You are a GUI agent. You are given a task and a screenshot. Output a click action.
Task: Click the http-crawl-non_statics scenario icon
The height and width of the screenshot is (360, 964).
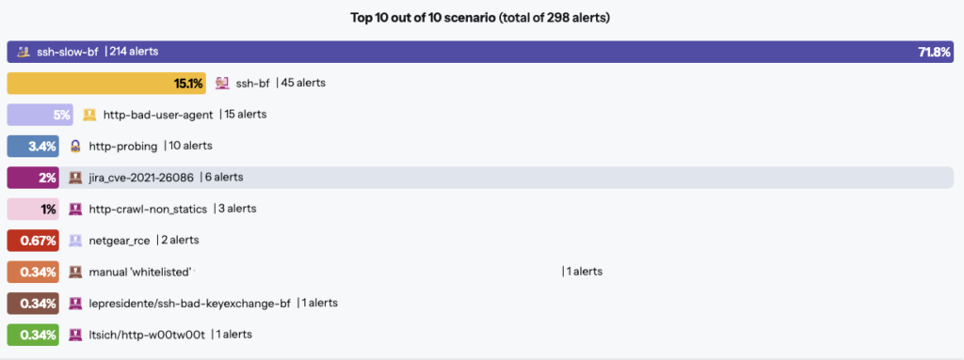coord(75,209)
